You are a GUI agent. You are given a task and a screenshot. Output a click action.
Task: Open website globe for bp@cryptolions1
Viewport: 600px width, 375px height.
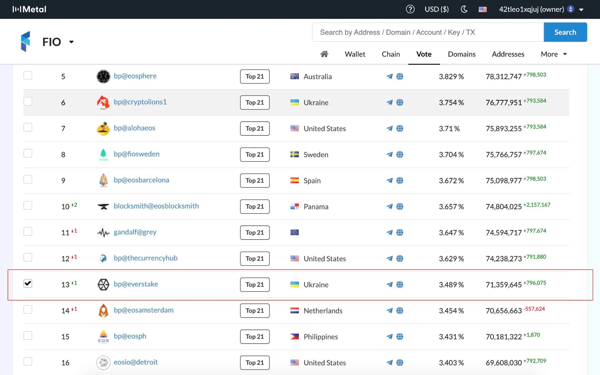coord(400,102)
